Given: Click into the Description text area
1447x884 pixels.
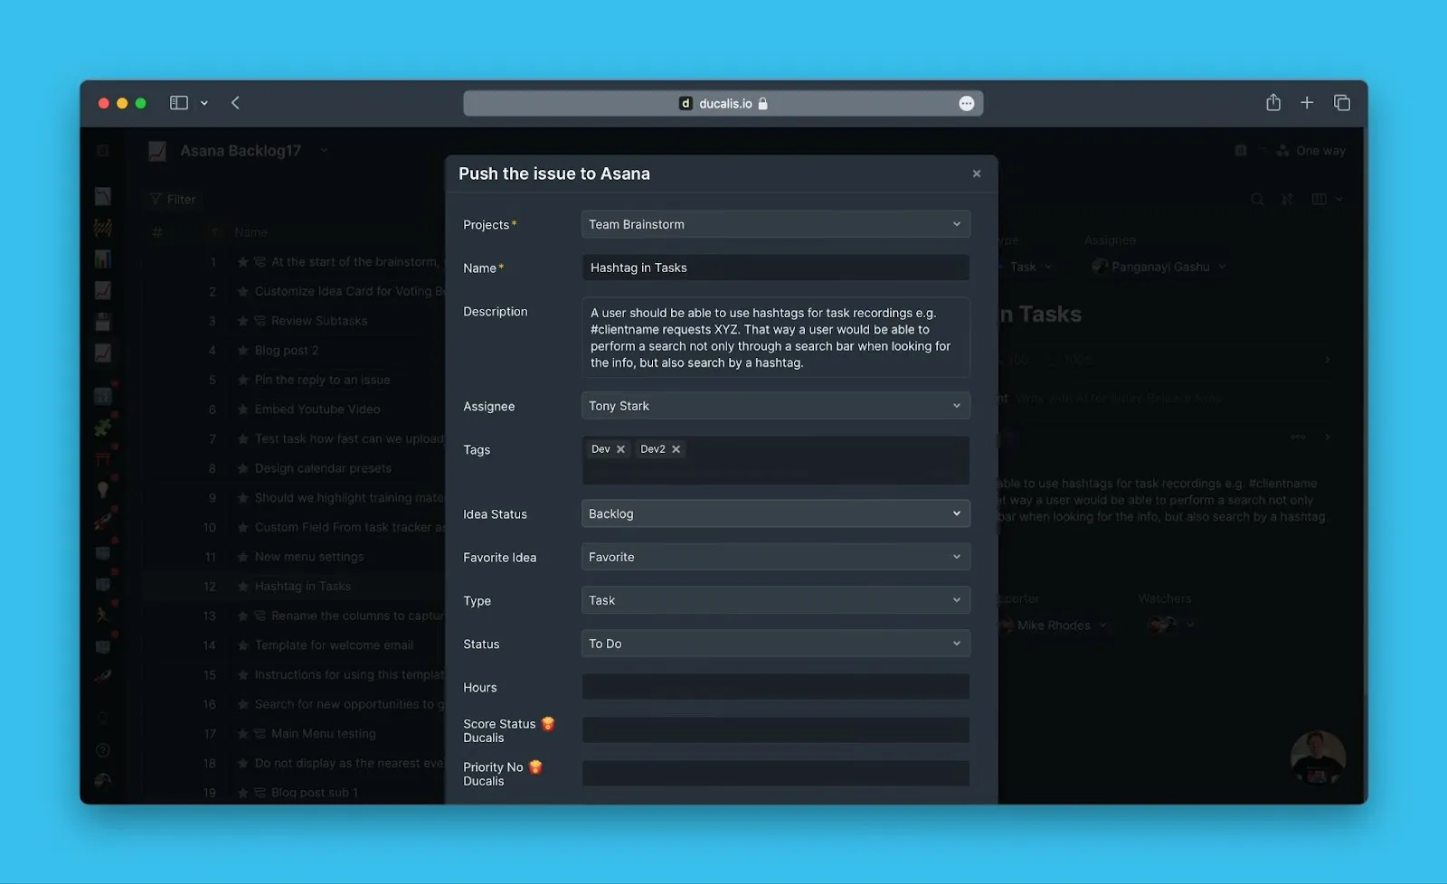Looking at the screenshot, I should pos(775,337).
